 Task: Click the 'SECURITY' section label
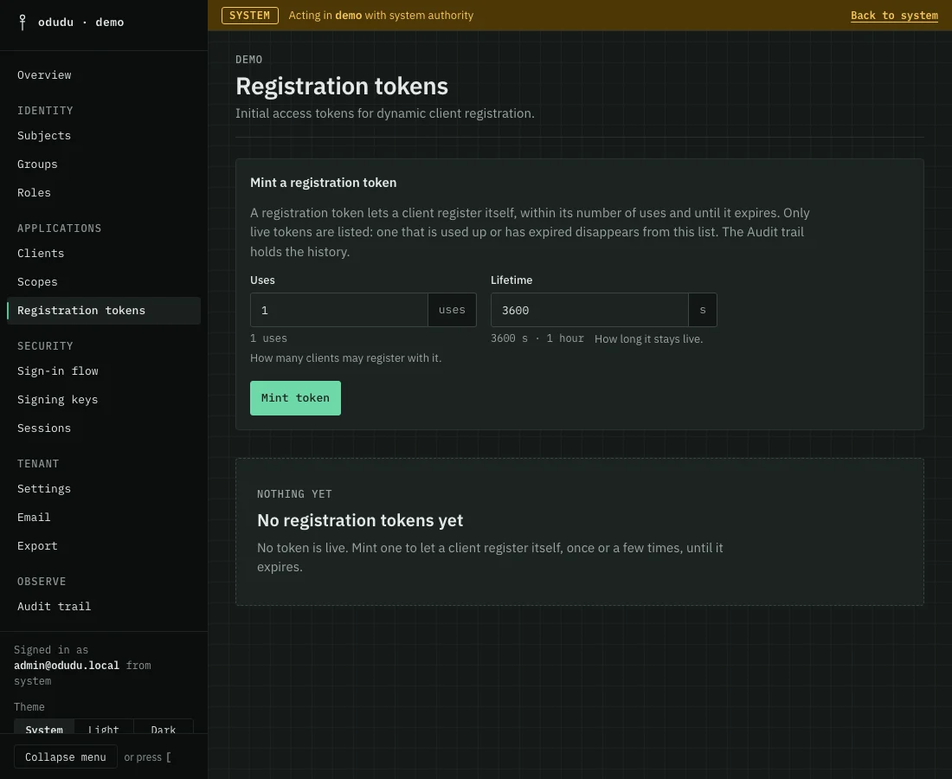click(x=45, y=346)
